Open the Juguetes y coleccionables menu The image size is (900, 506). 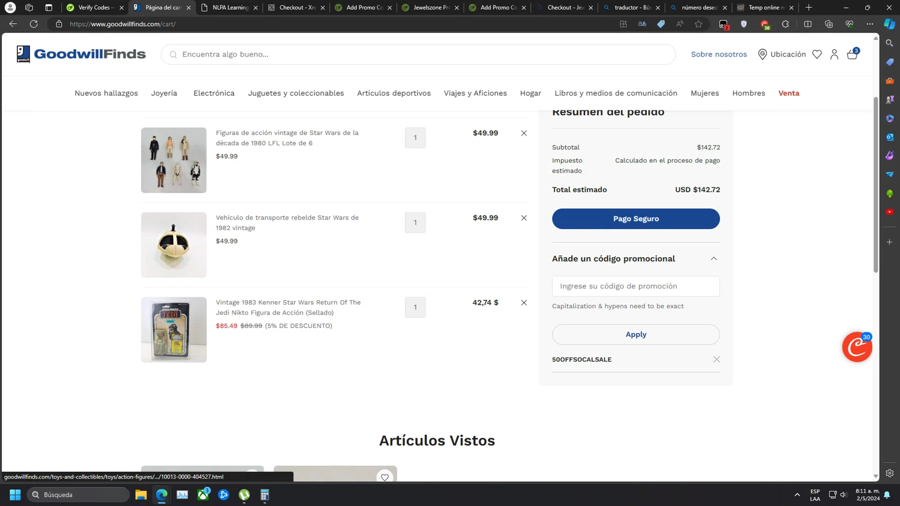point(296,94)
